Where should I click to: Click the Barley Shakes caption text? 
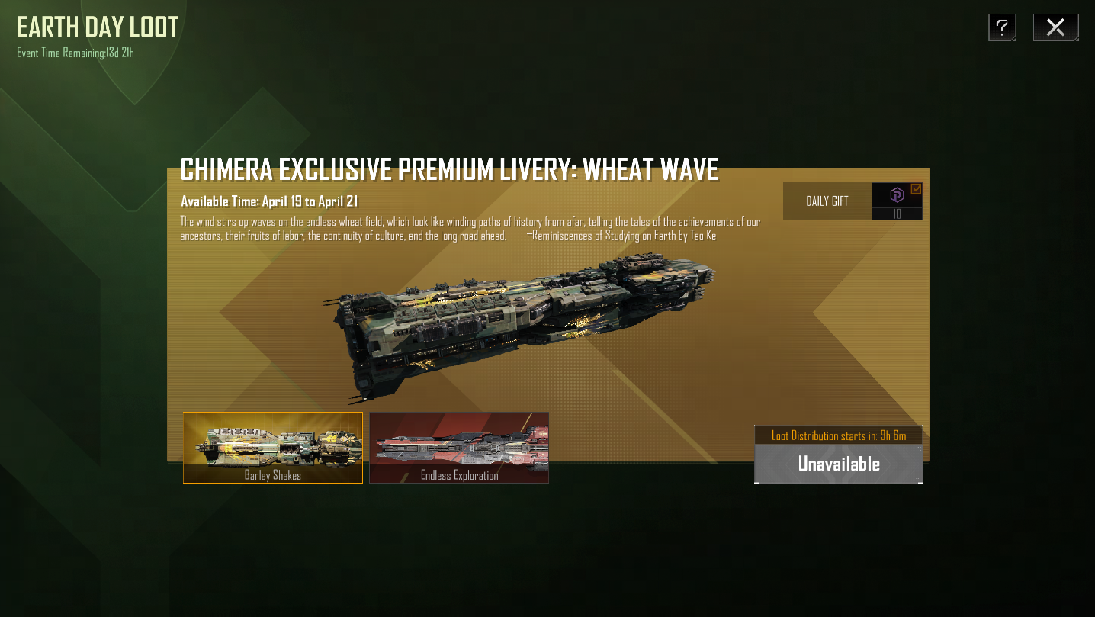(x=273, y=475)
